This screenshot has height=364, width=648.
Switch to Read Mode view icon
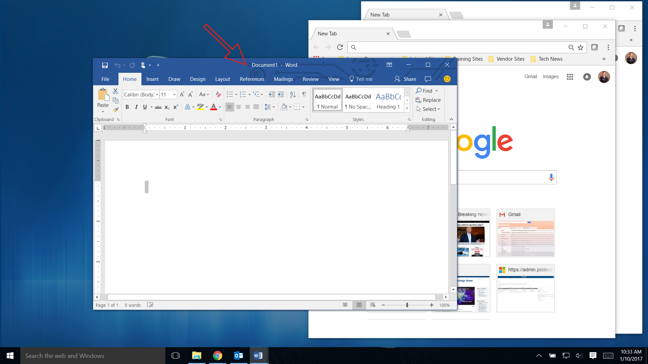coord(345,305)
